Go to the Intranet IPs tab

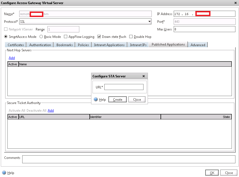click(x=138, y=45)
